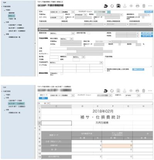This screenshot has width=154, height=160.
Task: Open the 発生元種別 dropdown
Action: 72,39
